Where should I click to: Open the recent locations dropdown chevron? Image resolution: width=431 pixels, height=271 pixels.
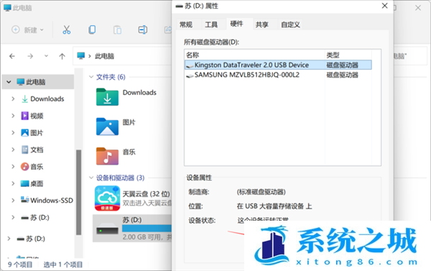point(46,56)
